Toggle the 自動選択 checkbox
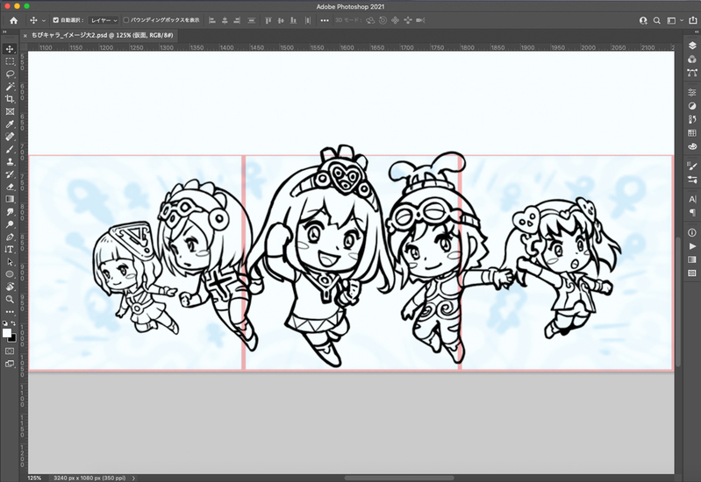701x482 pixels. (56, 20)
